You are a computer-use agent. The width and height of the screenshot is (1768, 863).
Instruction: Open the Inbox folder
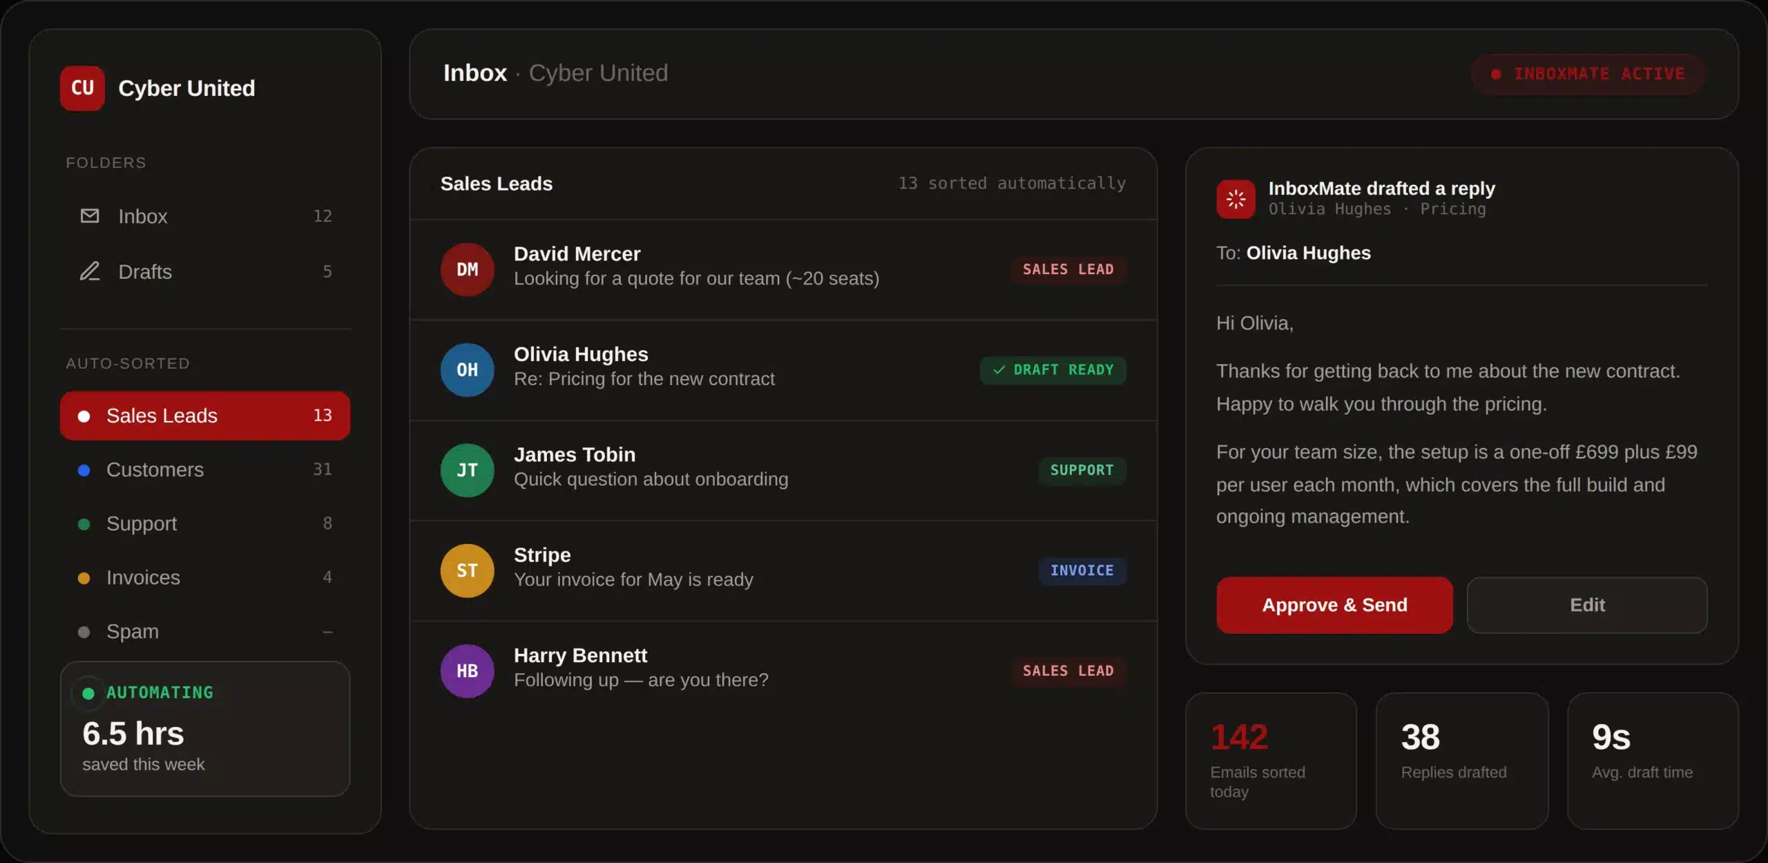pos(205,216)
